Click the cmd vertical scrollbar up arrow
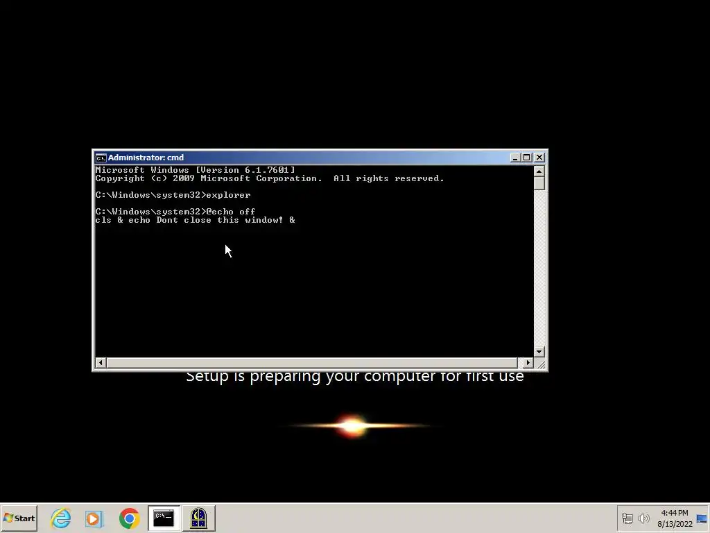This screenshot has width=710, height=533. tap(539, 171)
